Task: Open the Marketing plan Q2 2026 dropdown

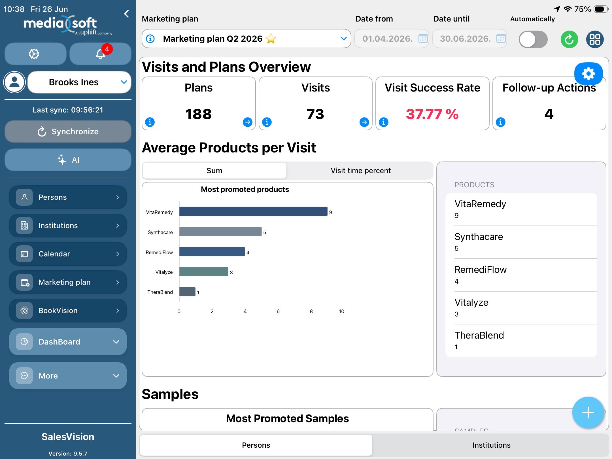Action: pos(246,39)
